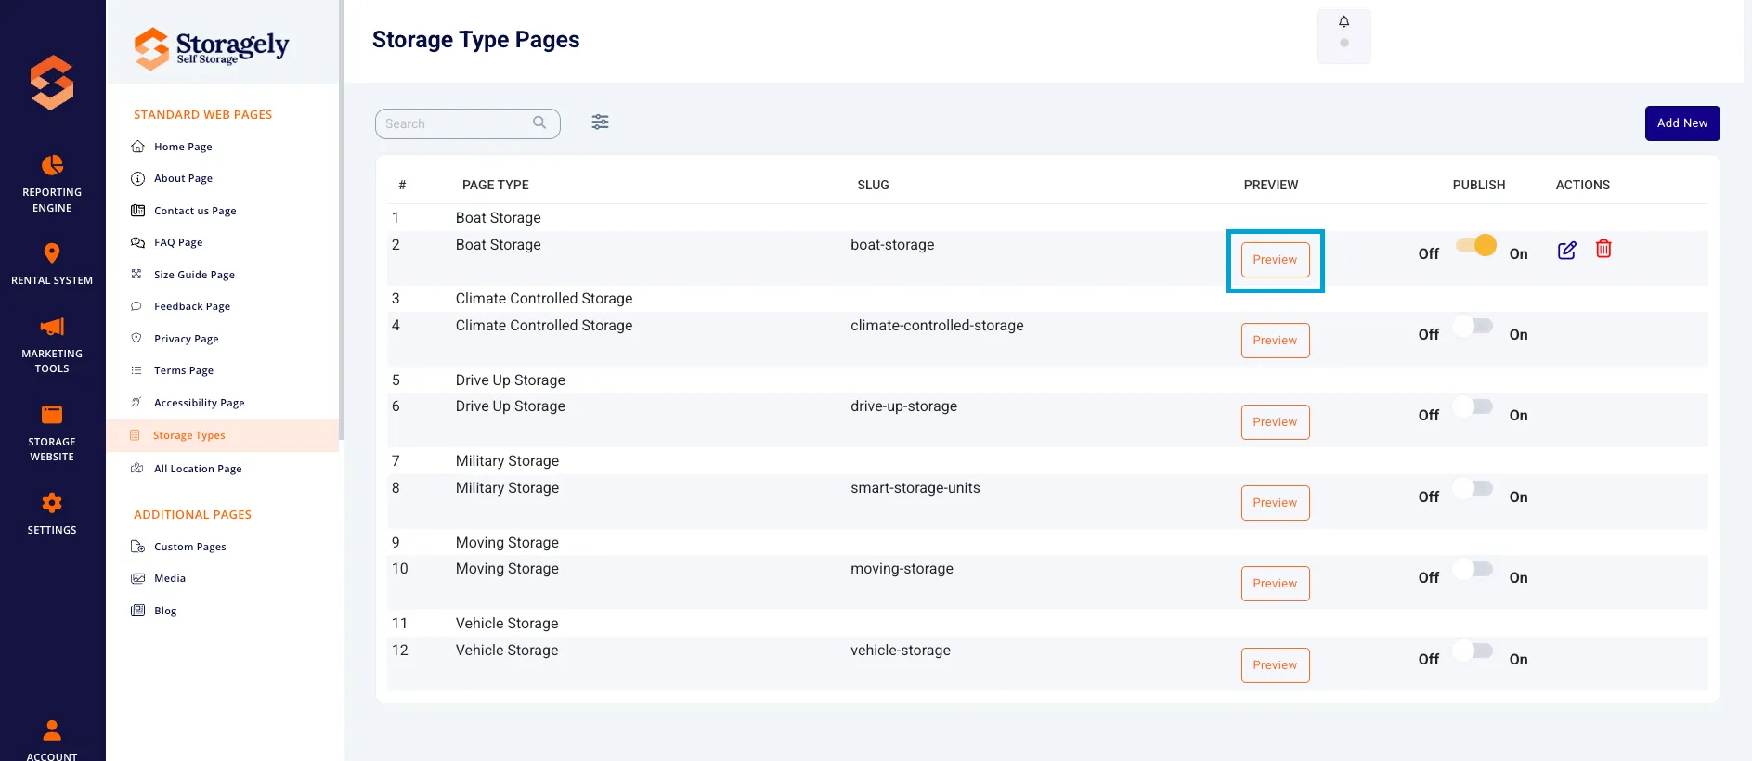The image size is (1752, 761).
Task: Click the search magnifier icon
Action: click(x=539, y=123)
